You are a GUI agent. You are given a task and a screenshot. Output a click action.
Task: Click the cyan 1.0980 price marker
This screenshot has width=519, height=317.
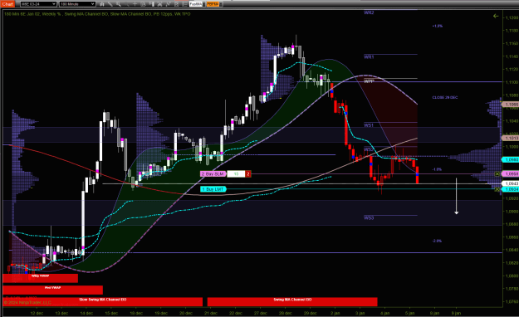[x=511, y=160]
